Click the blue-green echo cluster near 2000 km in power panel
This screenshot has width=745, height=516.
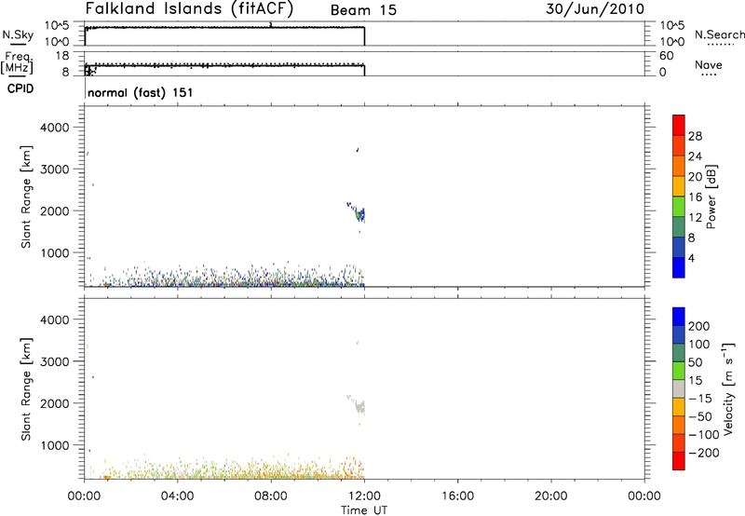click(359, 214)
